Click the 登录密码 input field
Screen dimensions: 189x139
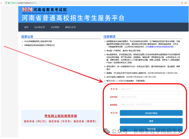coord(152,105)
